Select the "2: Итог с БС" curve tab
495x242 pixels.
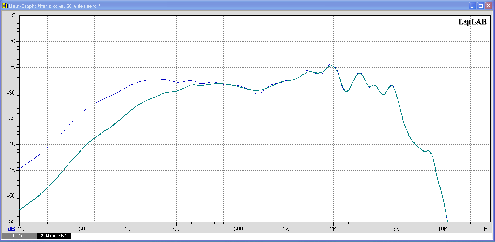coord(54,236)
